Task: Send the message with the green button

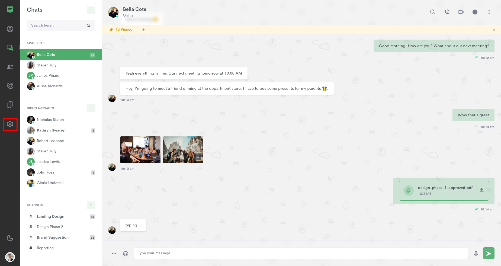Action: (489, 253)
